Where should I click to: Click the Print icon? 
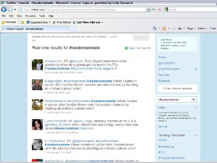tap(179, 28)
